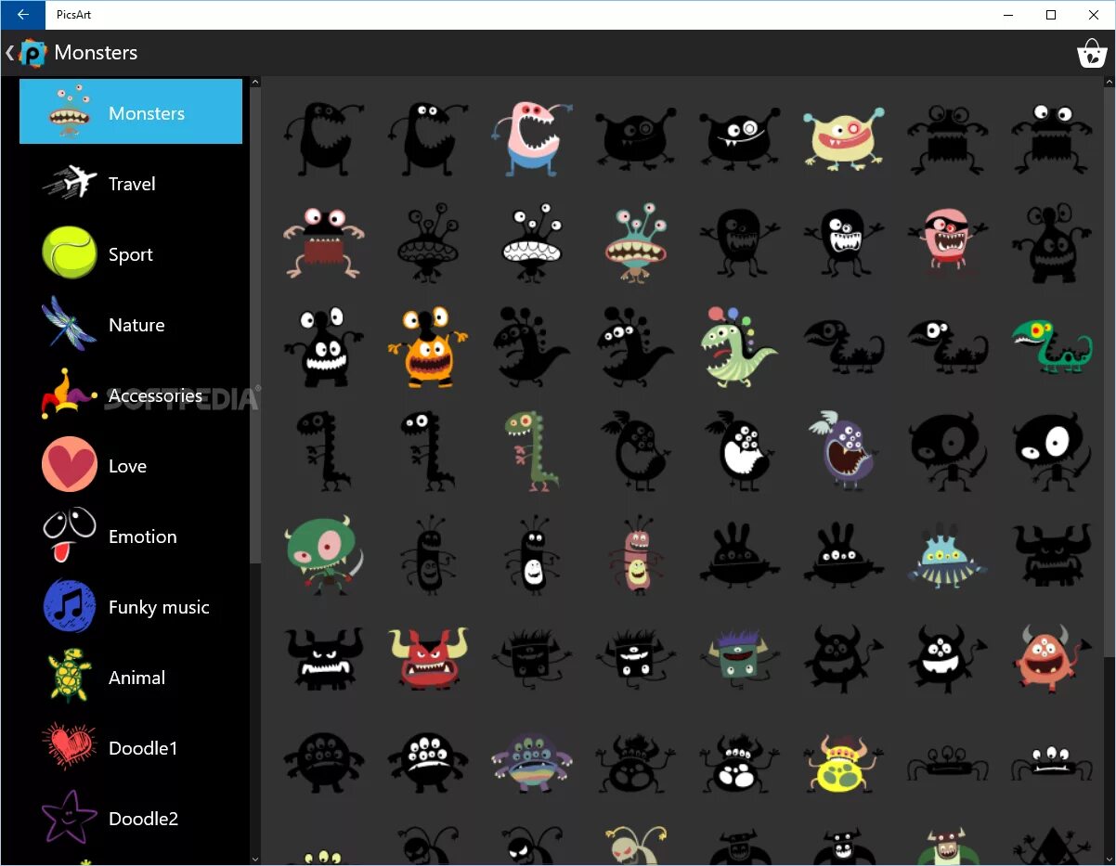1116x866 pixels.
Task: Select the purple winged open-mouth monster
Action: click(844, 452)
